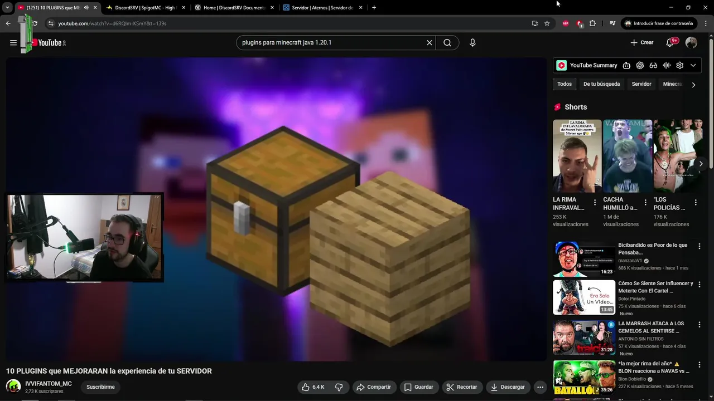Click the Recortar clip button
The width and height of the screenshot is (714, 401).
(462, 387)
